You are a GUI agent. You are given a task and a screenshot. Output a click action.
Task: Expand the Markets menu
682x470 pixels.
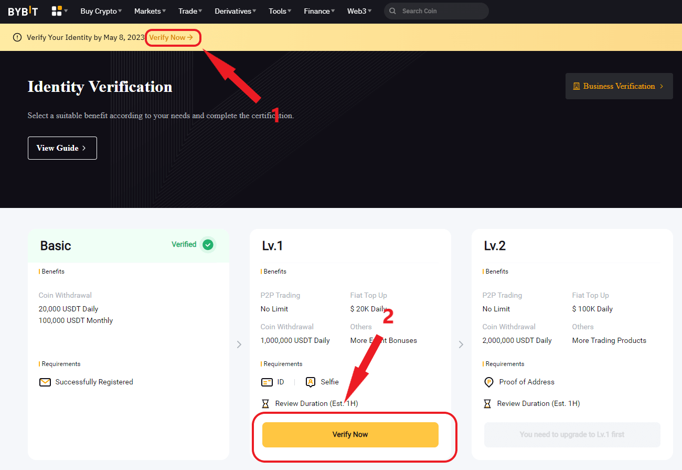(x=150, y=11)
